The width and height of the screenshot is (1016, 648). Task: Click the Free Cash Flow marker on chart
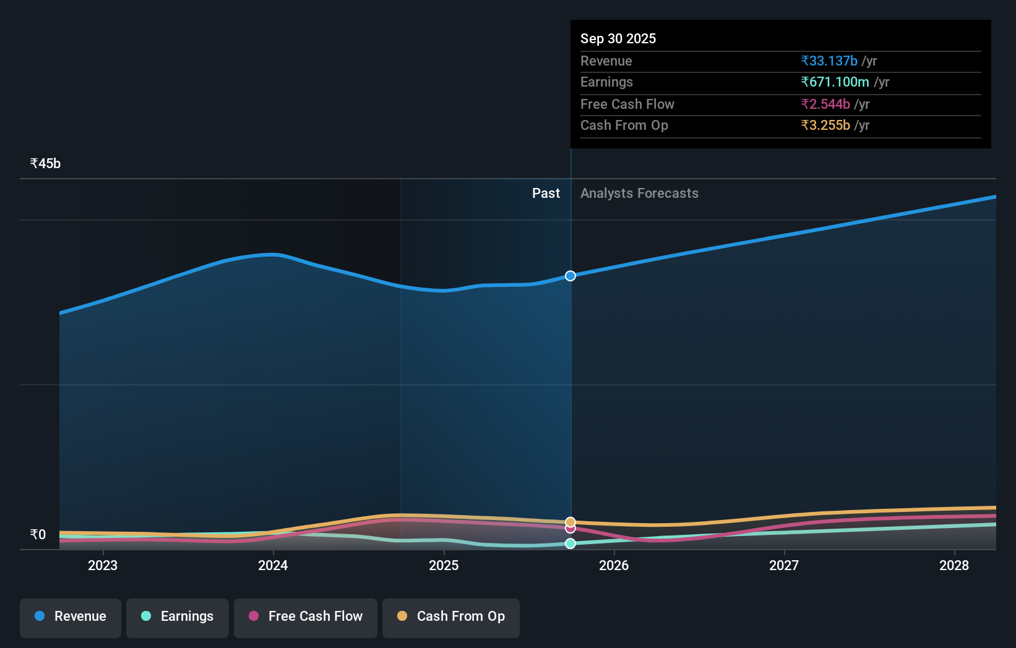pyautogui.click(x=569, y=530)
